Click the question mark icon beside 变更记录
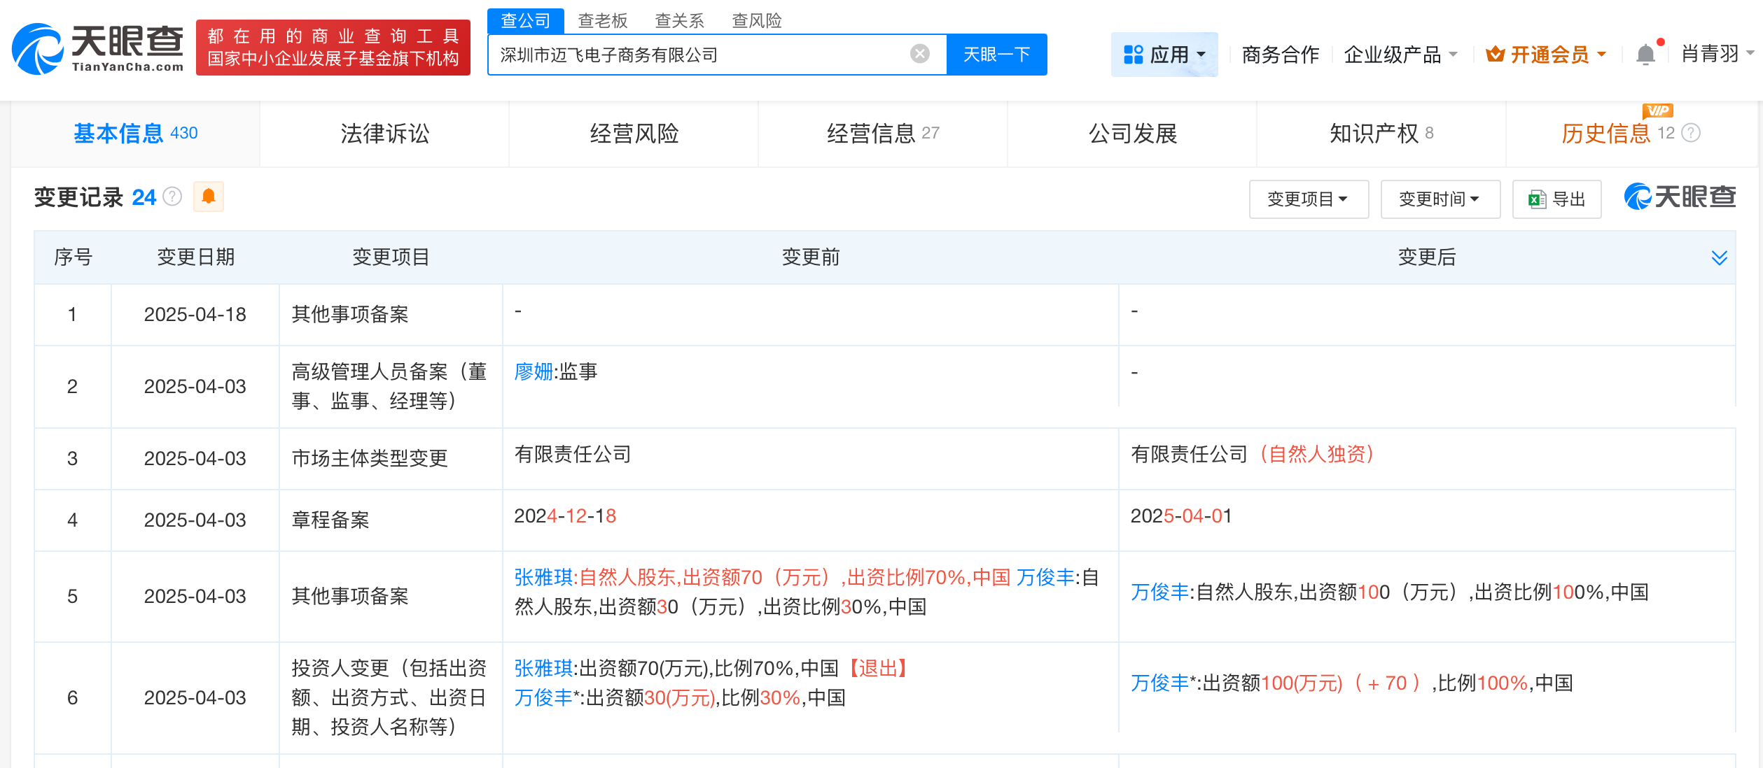 click(x=172, y=197)
